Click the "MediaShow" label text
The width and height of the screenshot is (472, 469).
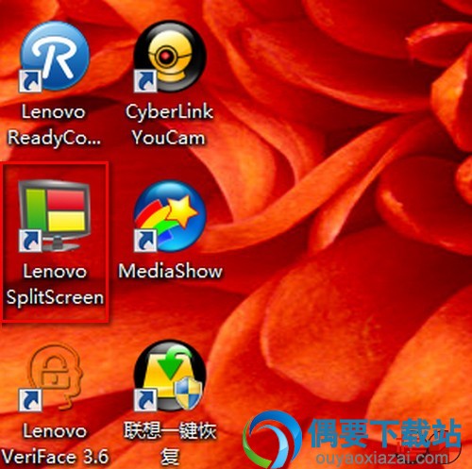pyautogui.click(x=170, y=272)
